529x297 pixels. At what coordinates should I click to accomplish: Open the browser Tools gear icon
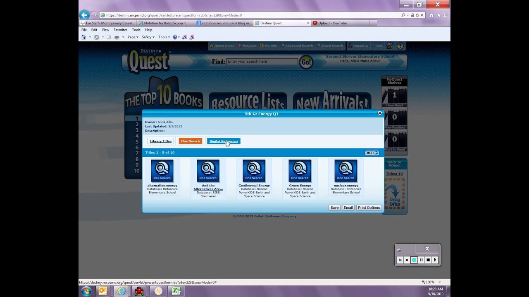[445, 15]
